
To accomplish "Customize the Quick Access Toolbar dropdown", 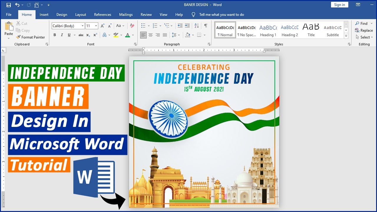I will tap(48, 5).
